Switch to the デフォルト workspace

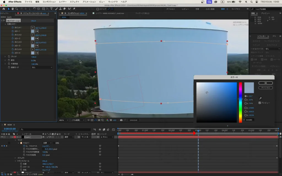click(170, 9)
